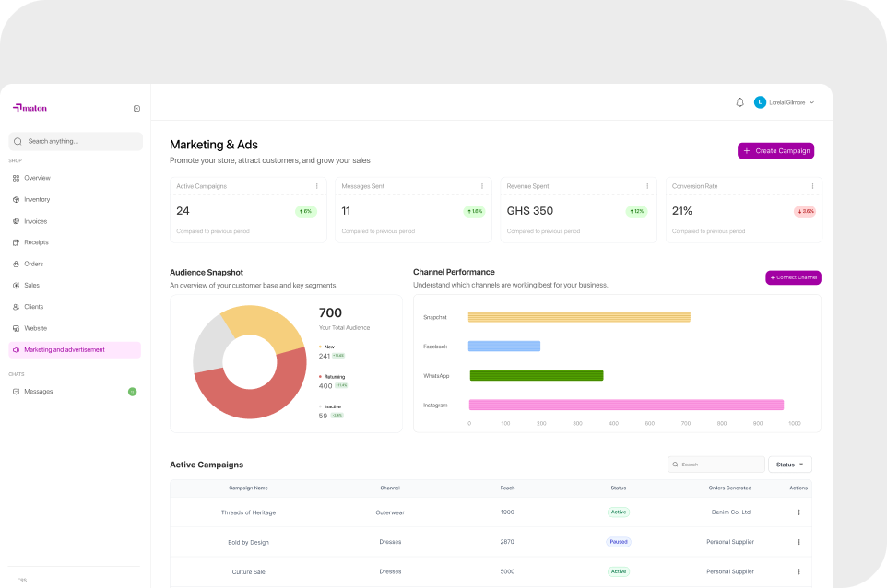Open actions menu for Culture Sale row
The height and width of the screenshot is (588, 887).
tap(798, 571)
